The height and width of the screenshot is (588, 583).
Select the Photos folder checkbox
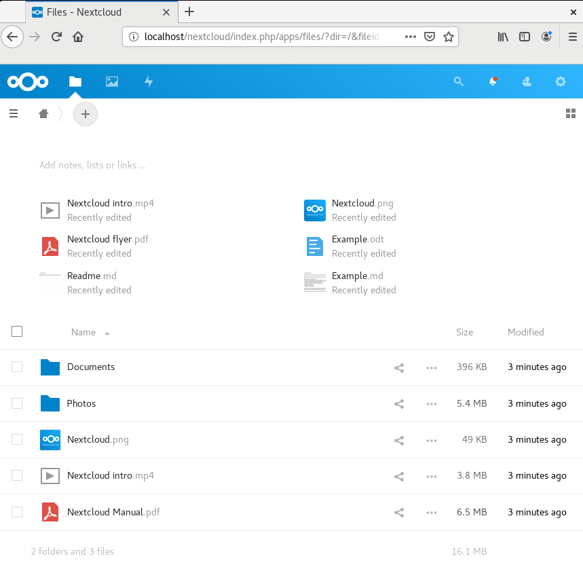(17, 403)
